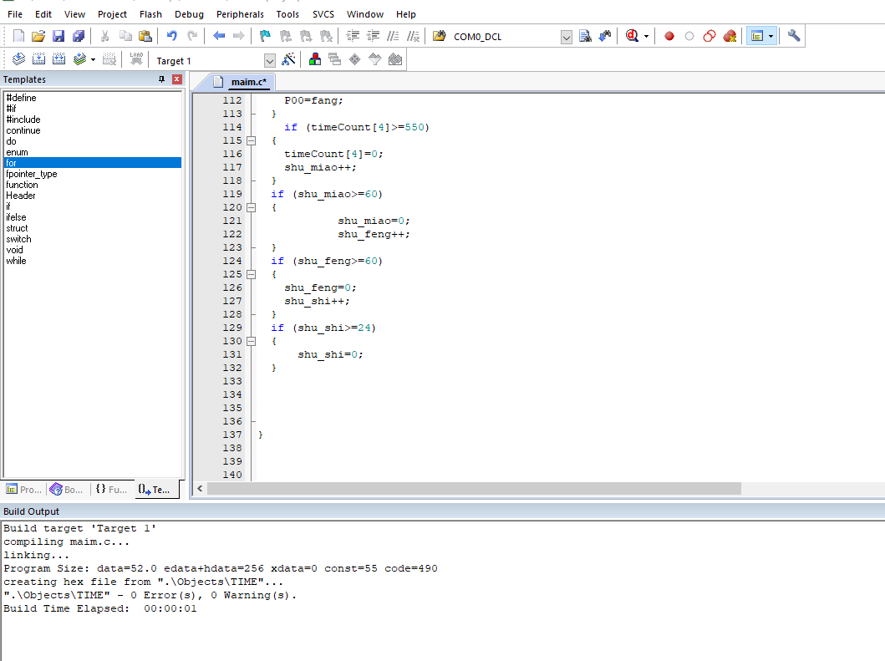
Task: Insert or remove bookmark flag icon
Action: point(265,36)
